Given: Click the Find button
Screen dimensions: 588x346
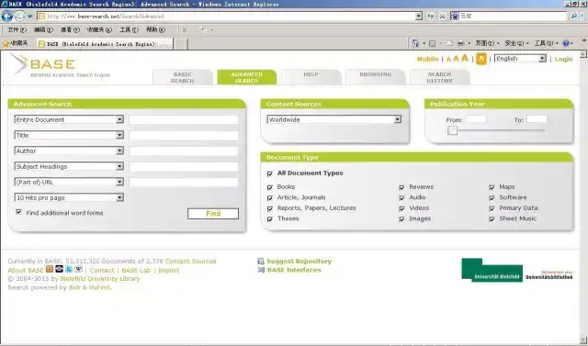Looking at the screenshot, I should click(213, 214).
